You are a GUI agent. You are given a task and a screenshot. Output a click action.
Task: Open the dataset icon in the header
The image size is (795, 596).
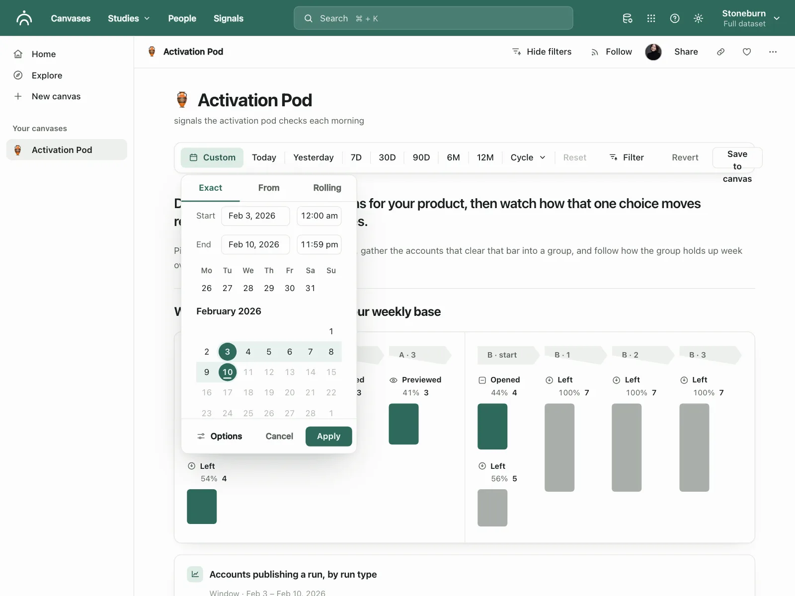[x=628, y=18]
